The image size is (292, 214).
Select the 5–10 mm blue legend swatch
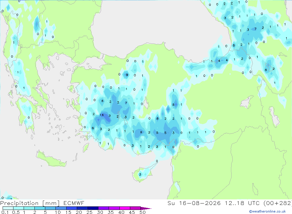(51, 208)
